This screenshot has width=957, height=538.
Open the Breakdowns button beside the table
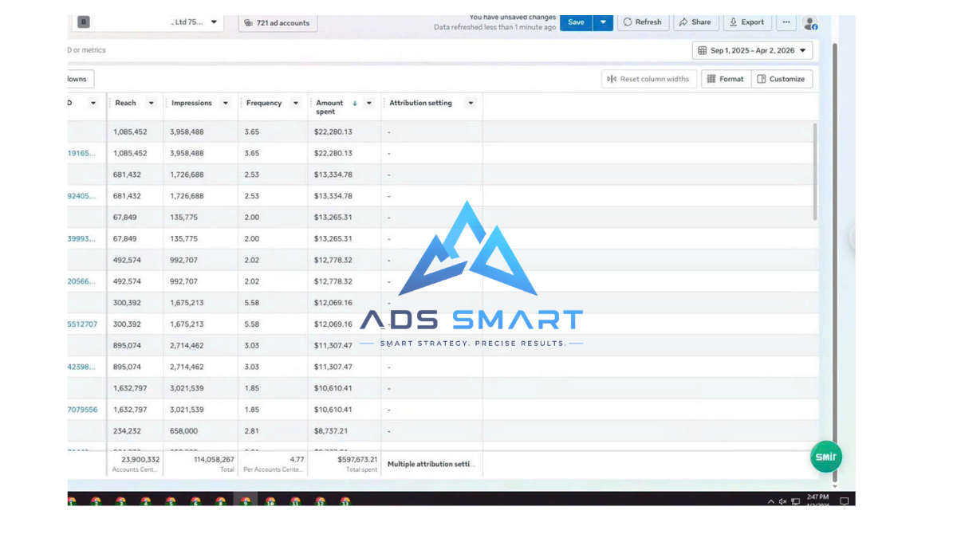click(x=80, y=79)
